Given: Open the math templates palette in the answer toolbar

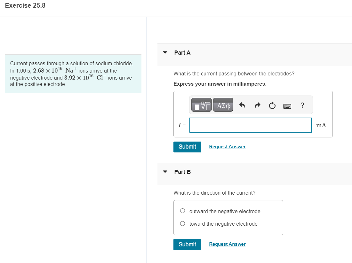Looking at the screenshot, I should pyautogui.click(x=201, y=104).
